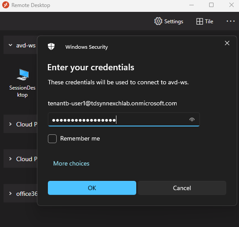Open the three-dots more options menu
The image size is (239, 227).
point(231,21)
